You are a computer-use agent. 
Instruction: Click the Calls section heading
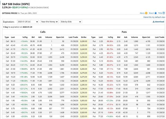(x=43, y=32)
